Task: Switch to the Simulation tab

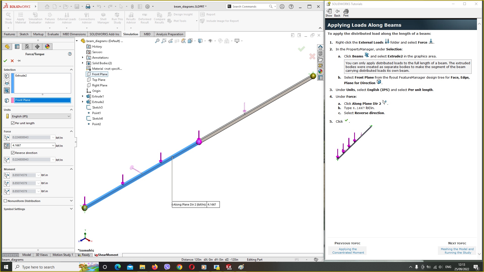Action: pyautogui.click(x=131, y=34)
